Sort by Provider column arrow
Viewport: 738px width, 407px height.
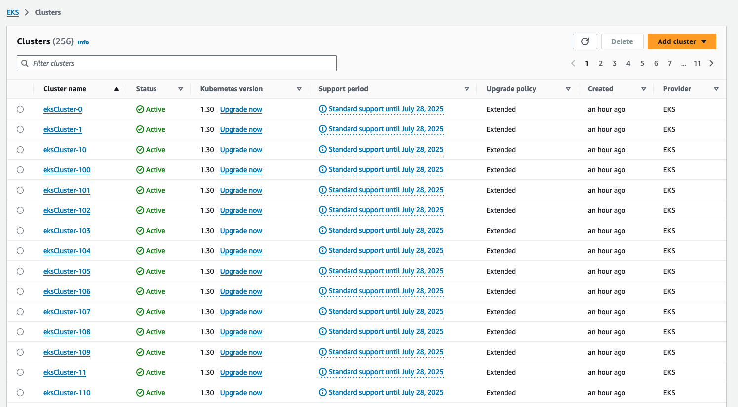[716, 89]
